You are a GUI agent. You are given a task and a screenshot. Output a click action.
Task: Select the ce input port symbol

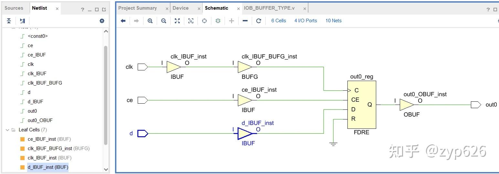tap(143, 100)
